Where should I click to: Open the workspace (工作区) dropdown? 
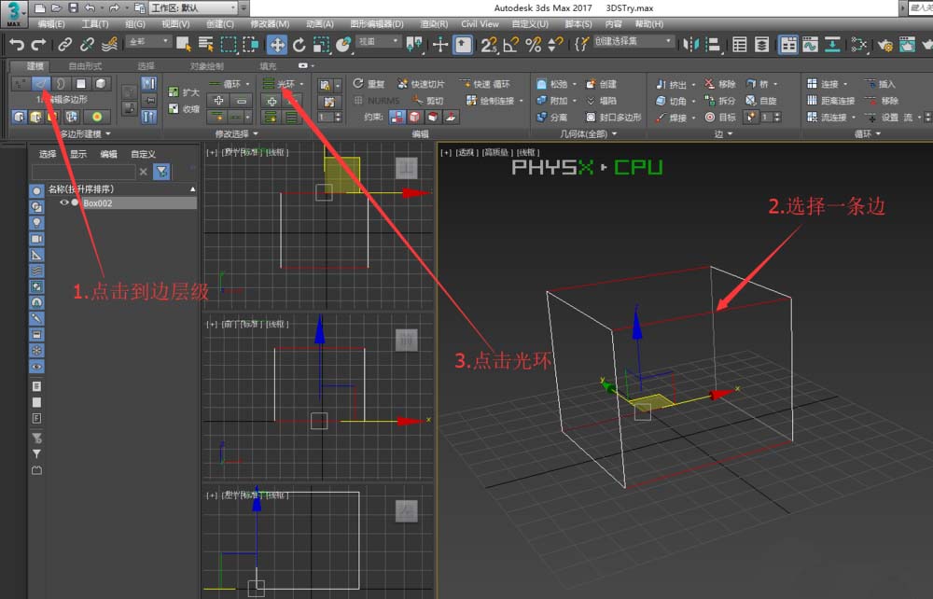(198, 7)
